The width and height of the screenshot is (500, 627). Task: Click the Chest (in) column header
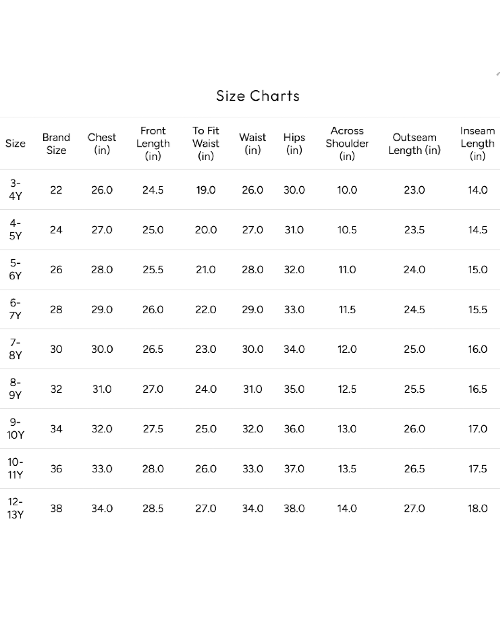point(102,143)
